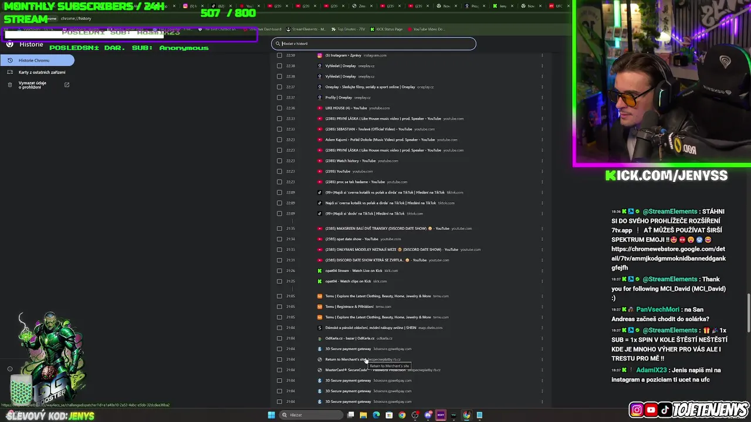Click the Task View icon in taskbar
The height and width of the screenshot is (422, 751).
coord(350,415)
